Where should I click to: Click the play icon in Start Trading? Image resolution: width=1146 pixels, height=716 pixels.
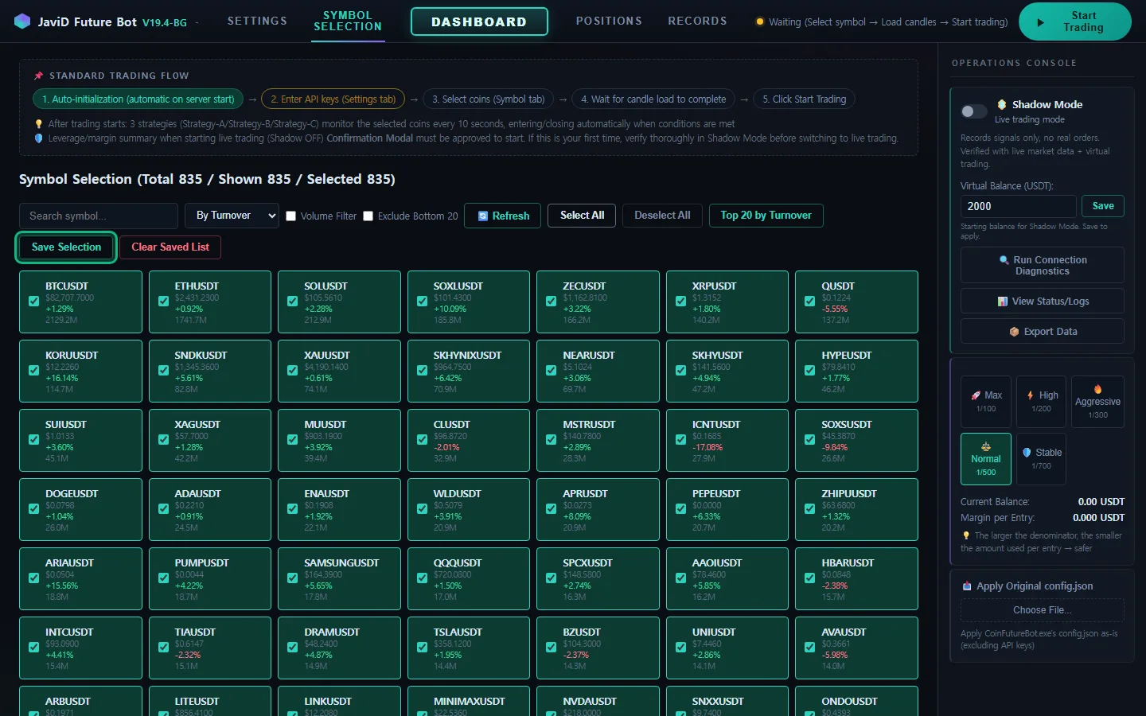click(1040, 22)
